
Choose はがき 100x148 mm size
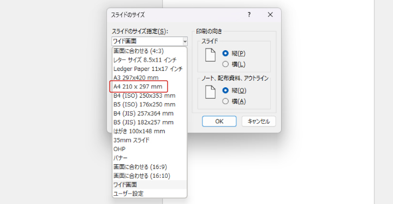pos(150,131)
